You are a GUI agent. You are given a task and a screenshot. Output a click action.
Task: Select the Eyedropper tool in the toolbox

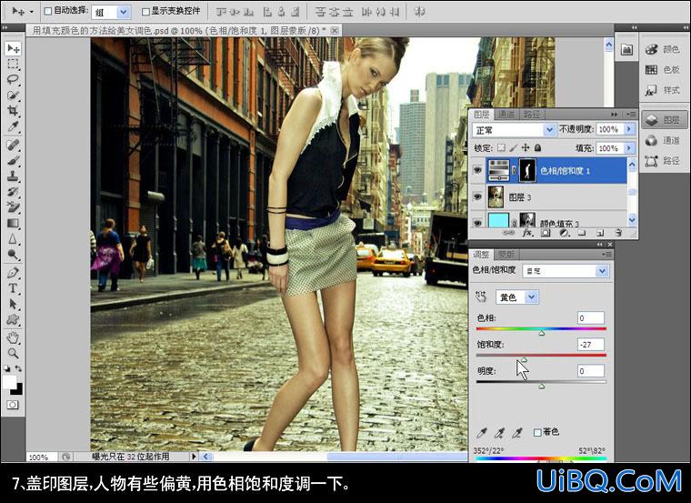[x=14, y=127]
